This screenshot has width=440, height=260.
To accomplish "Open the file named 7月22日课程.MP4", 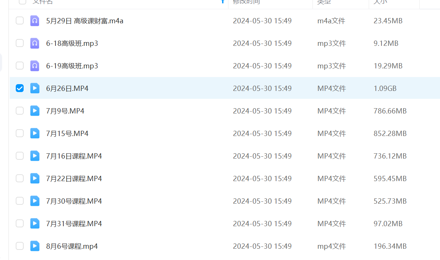I will pos(74,178).
